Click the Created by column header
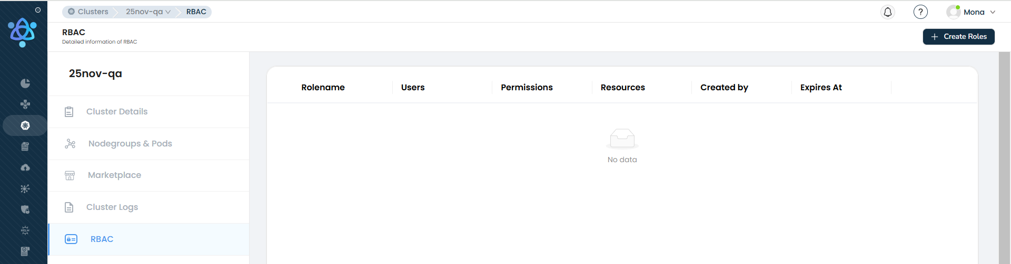Viewport: 1011px width, 264px height. [724, 88]
